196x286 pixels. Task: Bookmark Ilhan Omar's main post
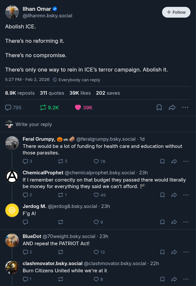tap(159, 107)
